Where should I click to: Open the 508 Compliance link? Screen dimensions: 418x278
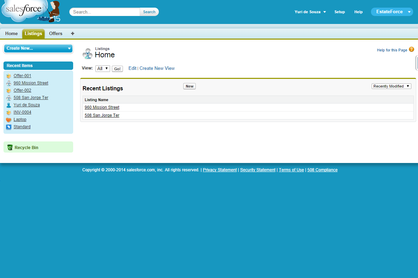coord(322,170)
